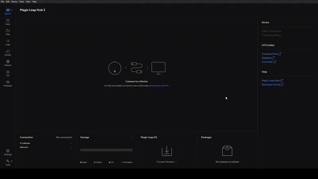Open the File menu
This screenshot has height=179, width=318.
click(2, 2)
